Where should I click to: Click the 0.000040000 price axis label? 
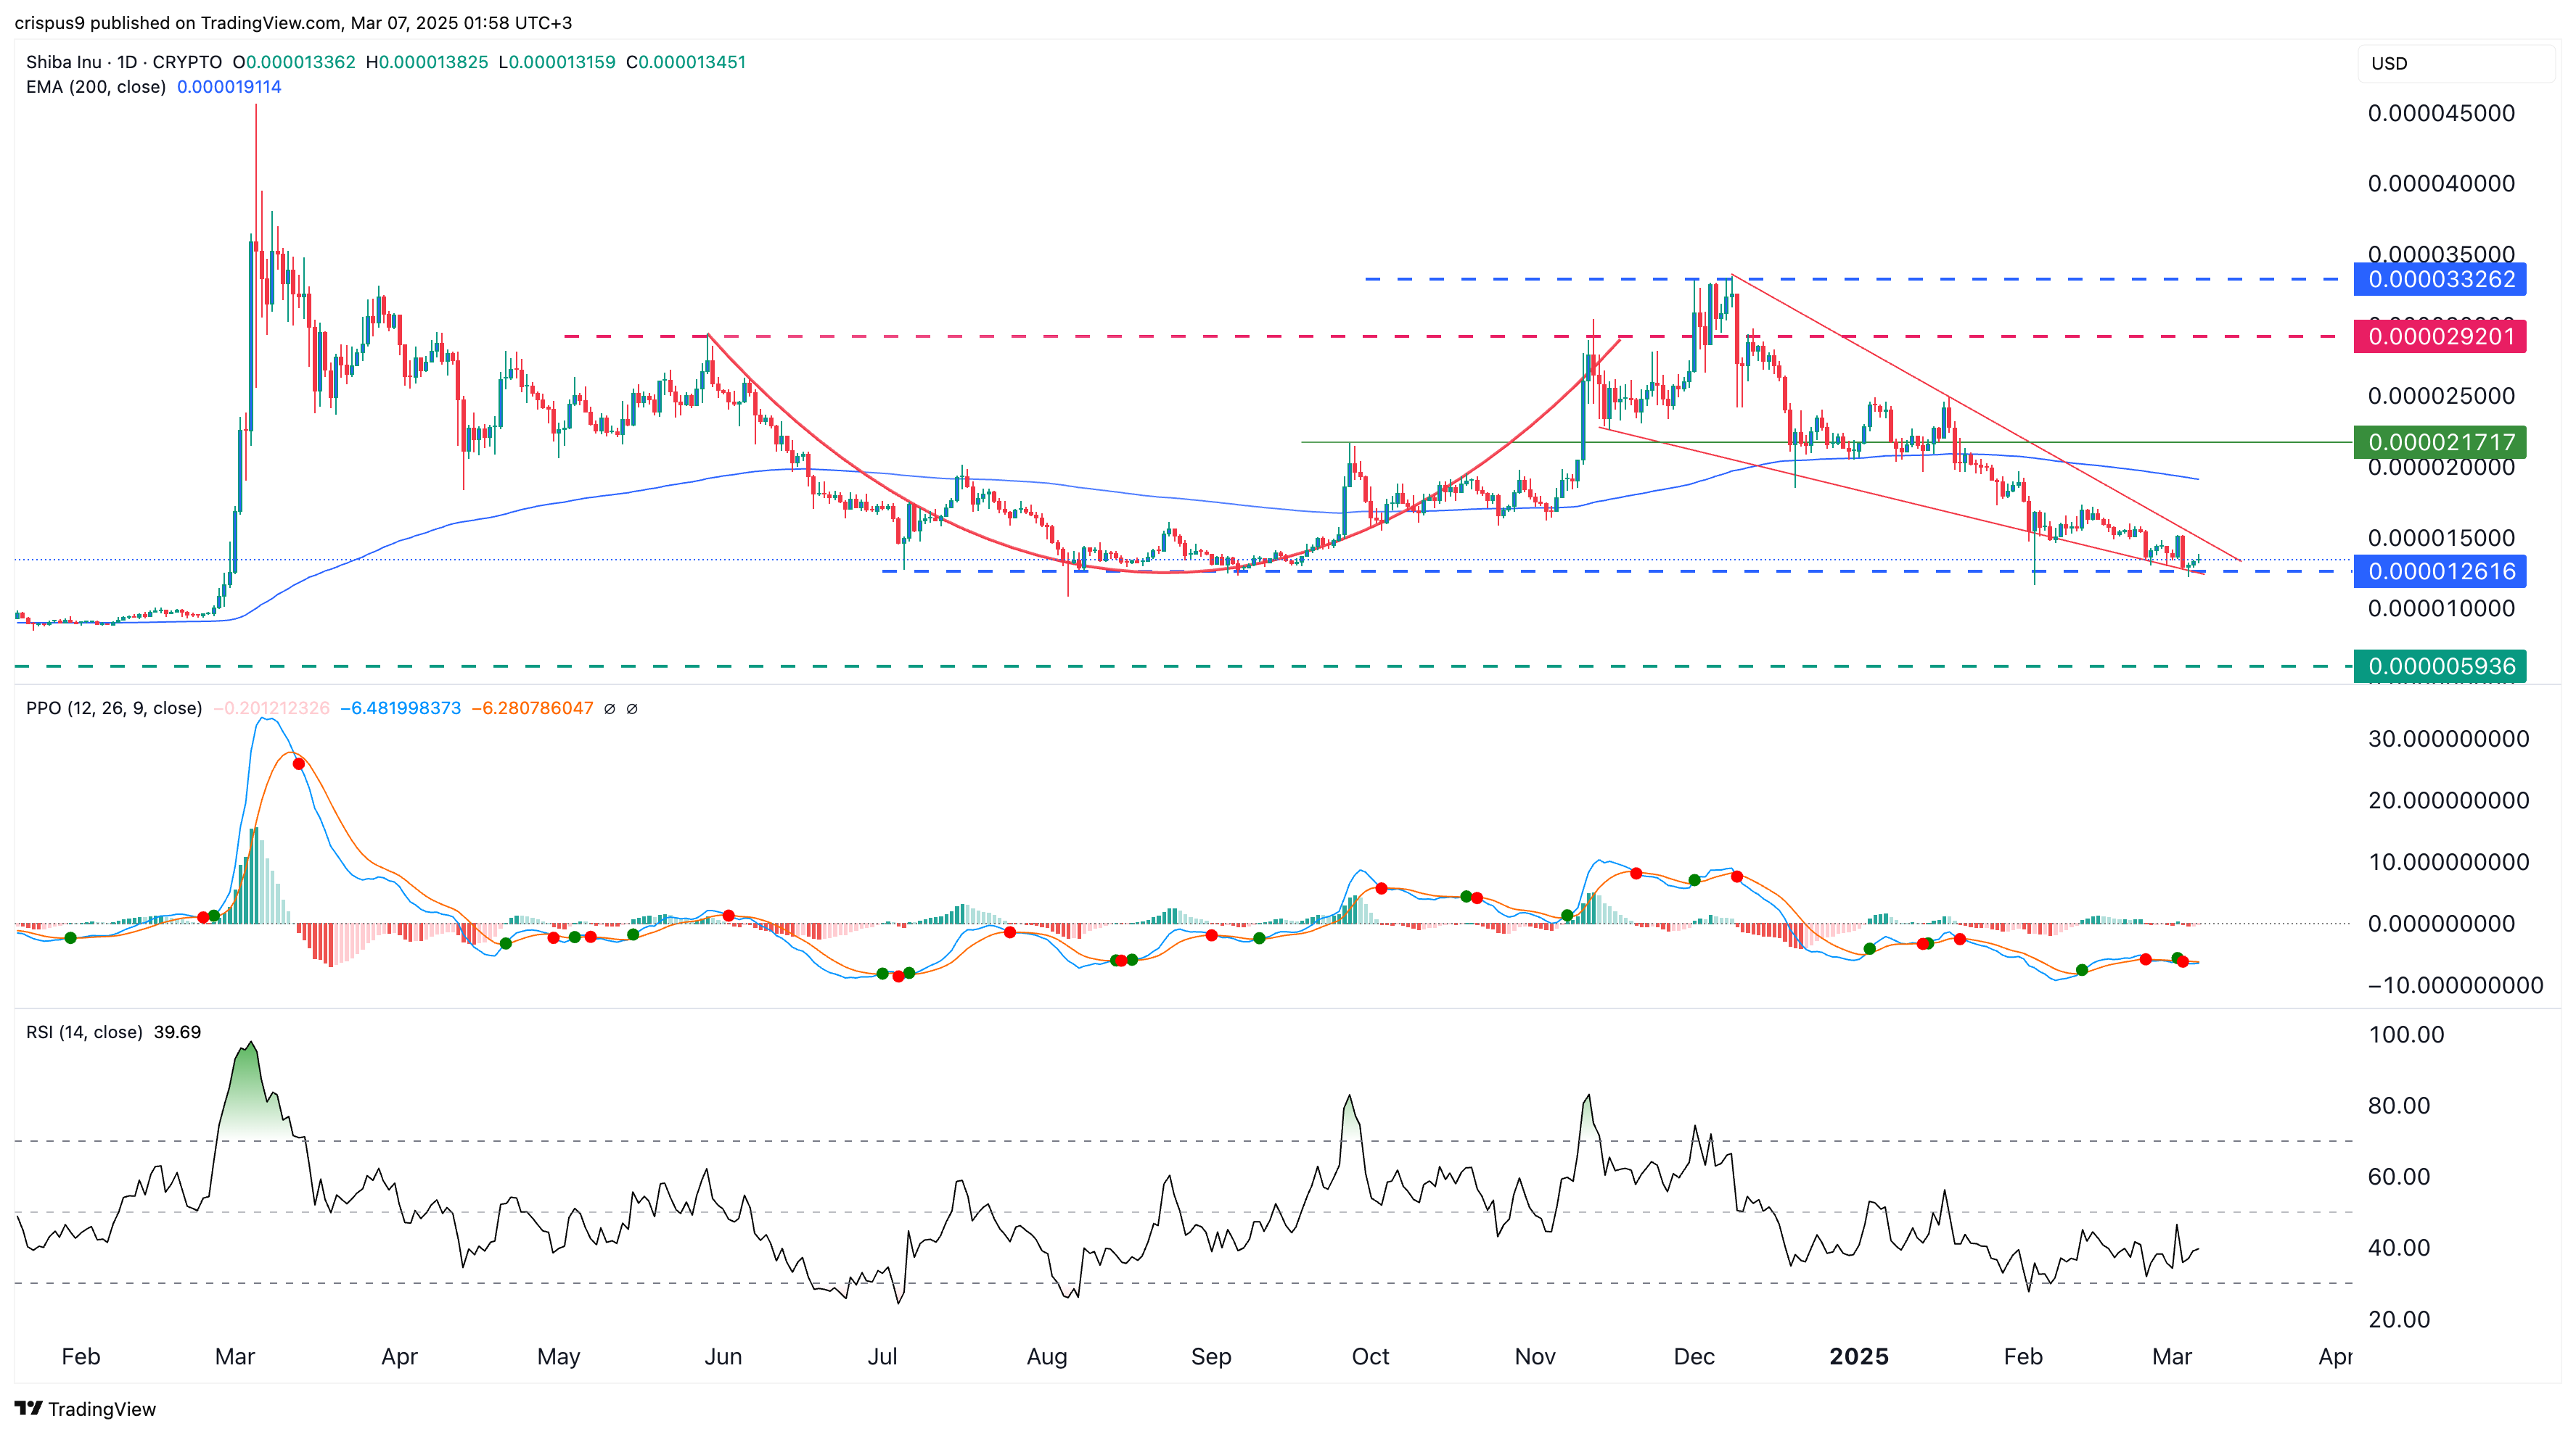2441,184
